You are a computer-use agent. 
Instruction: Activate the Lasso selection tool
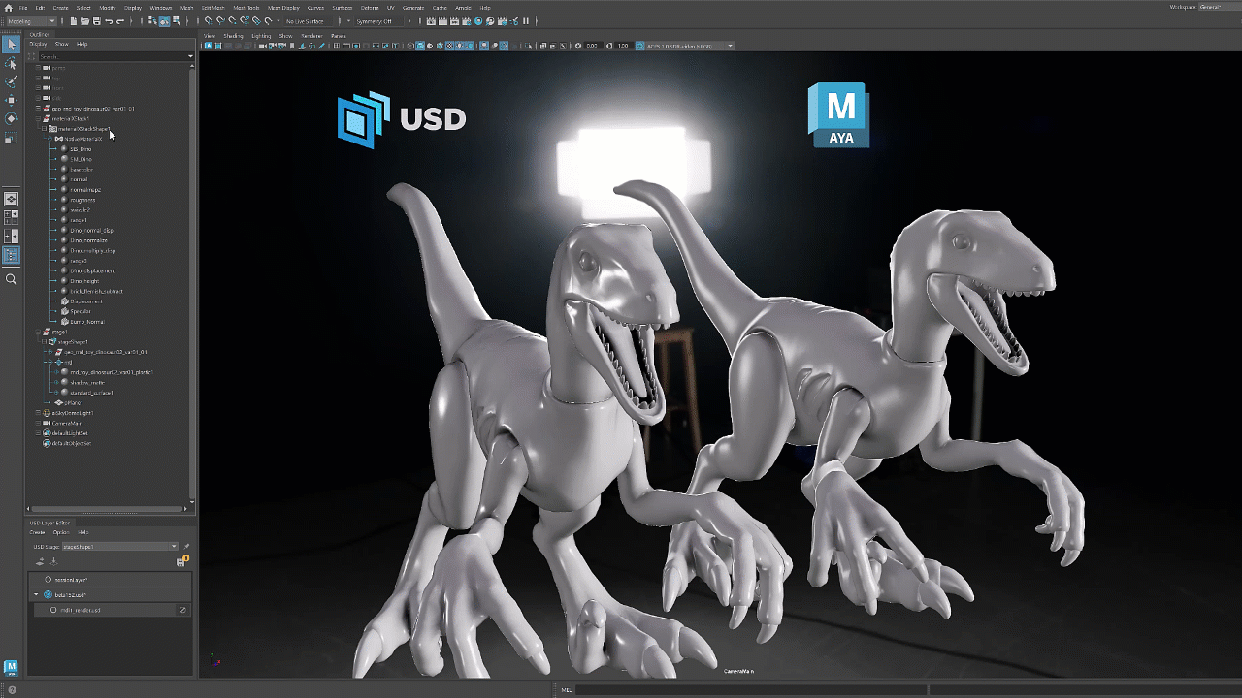12,63
